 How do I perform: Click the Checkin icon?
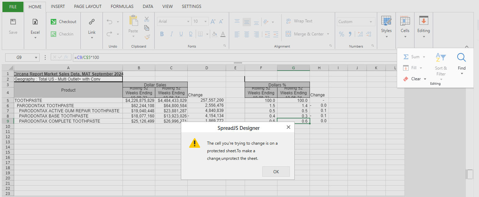click(53, 34)
